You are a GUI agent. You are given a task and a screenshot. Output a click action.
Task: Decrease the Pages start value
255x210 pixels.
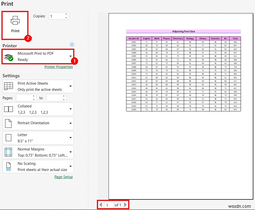tap(34, 100)
